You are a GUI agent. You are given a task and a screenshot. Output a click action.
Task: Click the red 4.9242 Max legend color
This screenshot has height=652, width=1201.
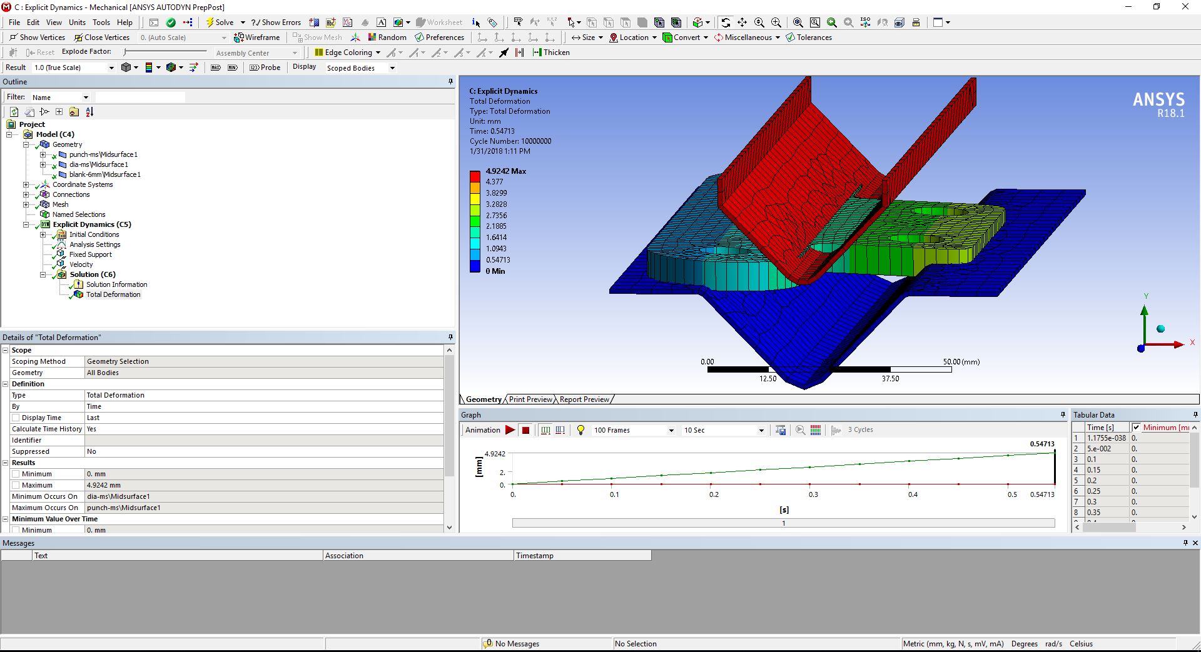coord(475,176)
